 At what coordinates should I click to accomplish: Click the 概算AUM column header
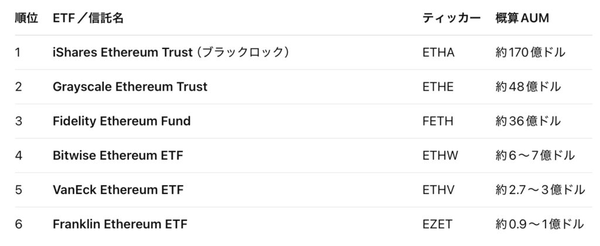click(522, 19)
